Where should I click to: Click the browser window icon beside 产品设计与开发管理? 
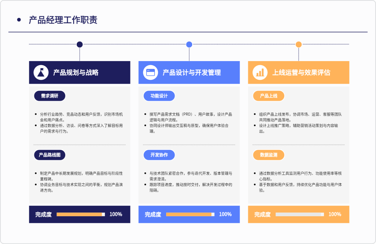(x=151, y=72)
